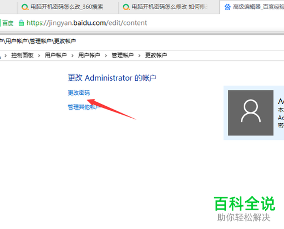284x229 pixels.
Task: Expand the chevron between the two 用户帐户
Action: coord(73,56)
